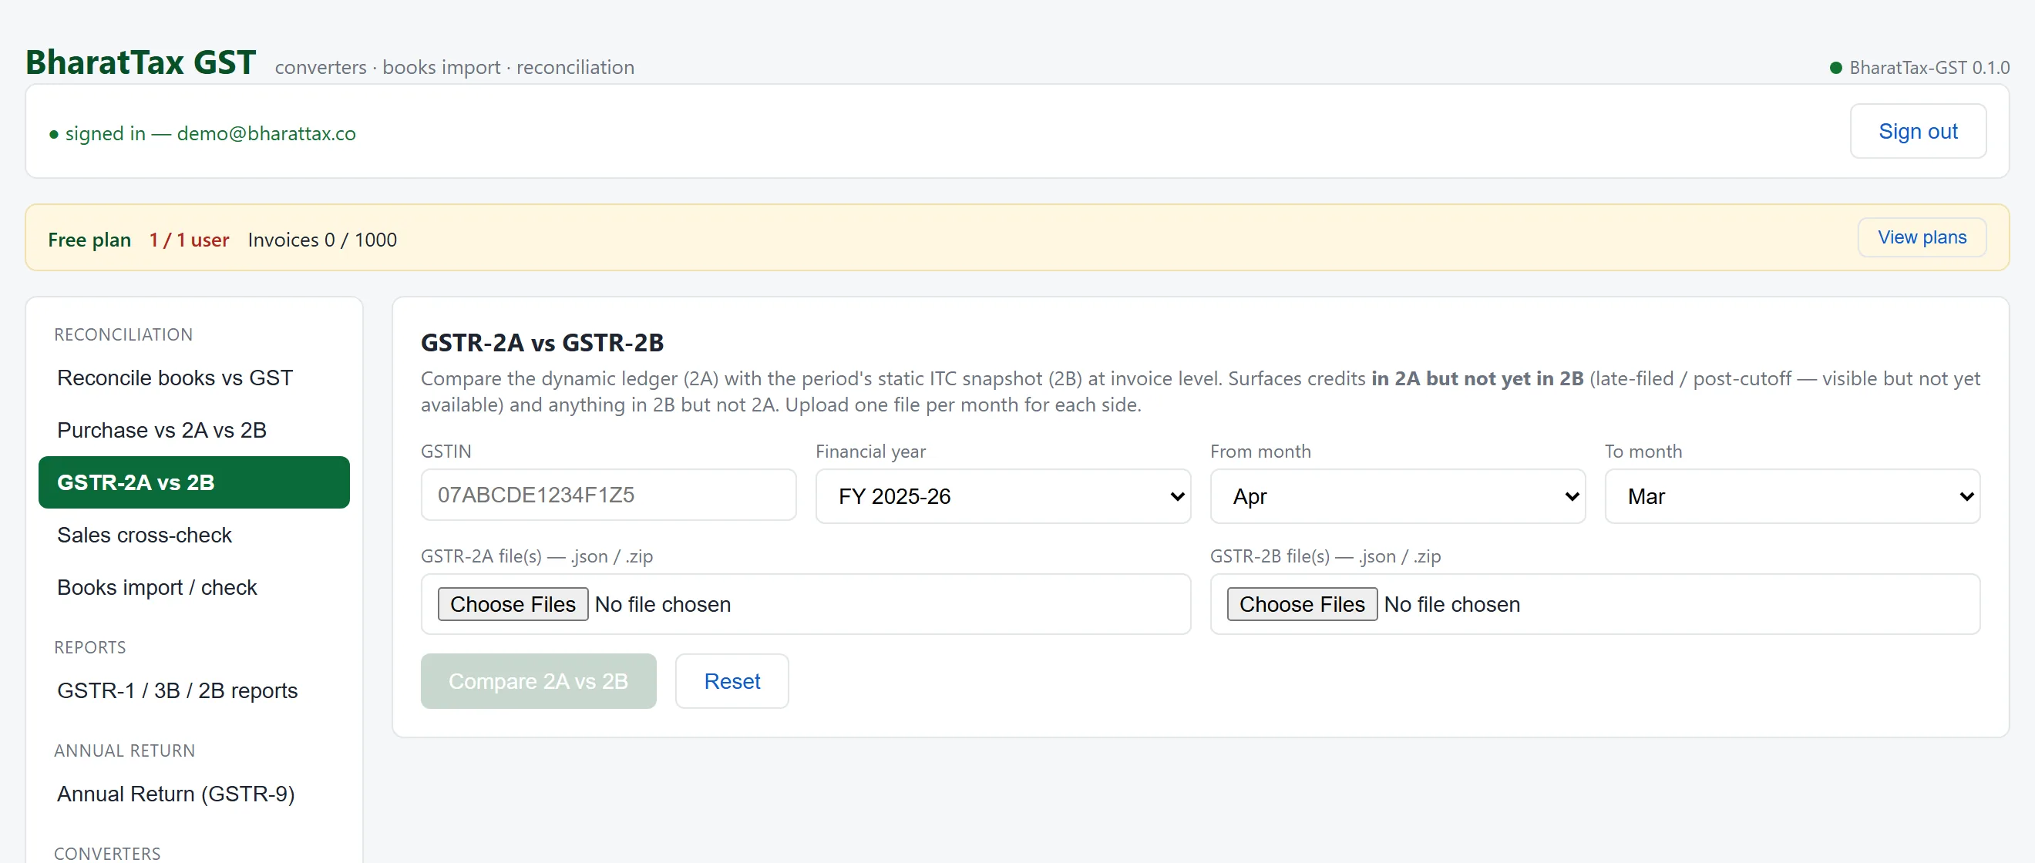Click the Invoices 0 / 1000 counter
2035x863 pixels.
click(322, 240)
